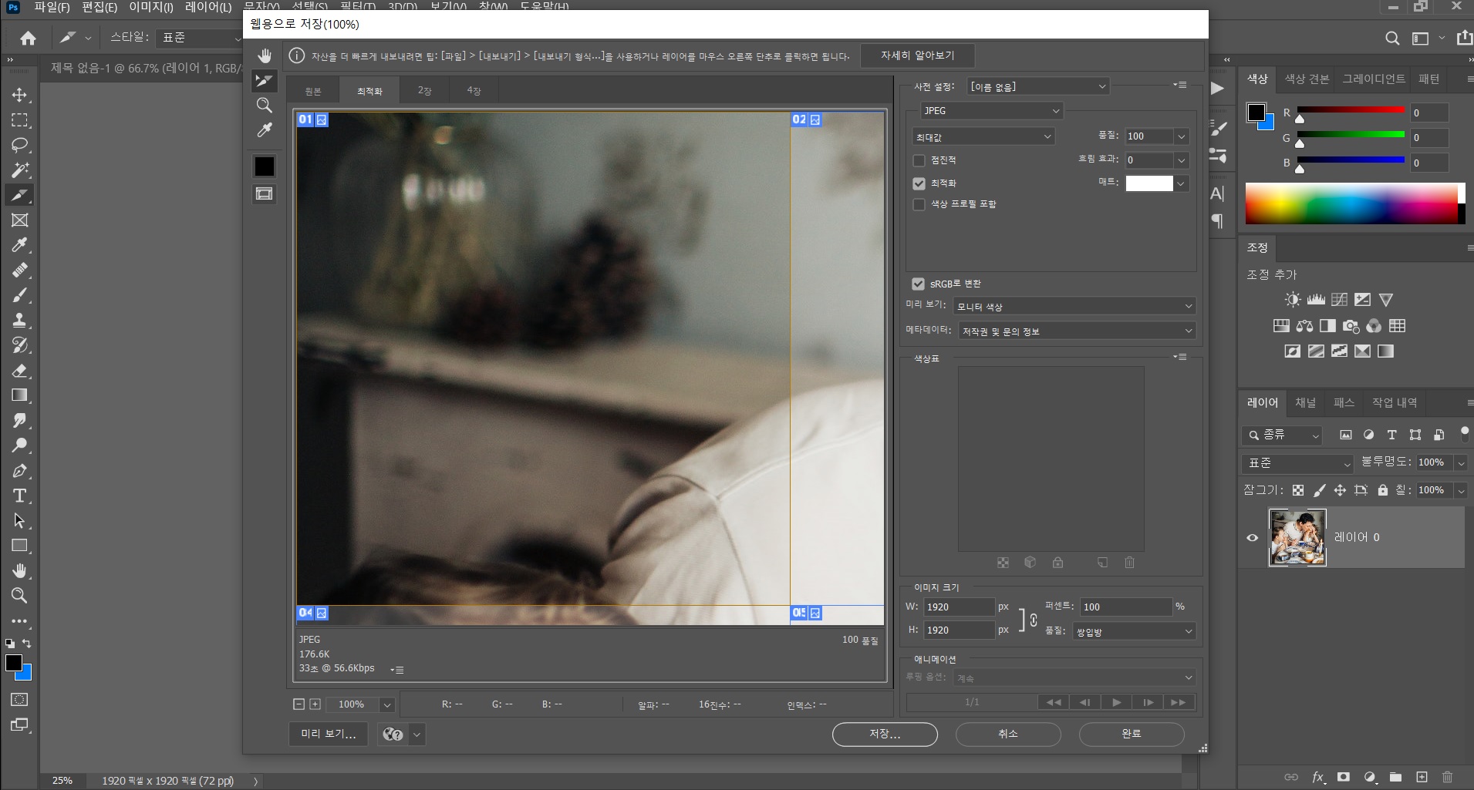Switch to the 4장 preview tab
The image size is (1474, 790).
click(474, 91)
